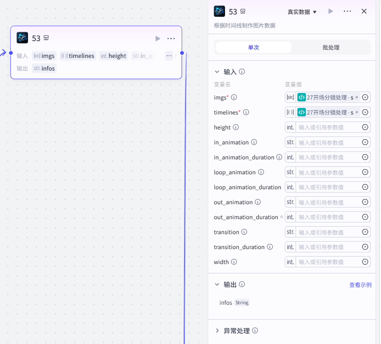The height and width of the screenshot is (344, 381).
Task: Show info tooltip for 异常处理
Action: coord(255,330)
